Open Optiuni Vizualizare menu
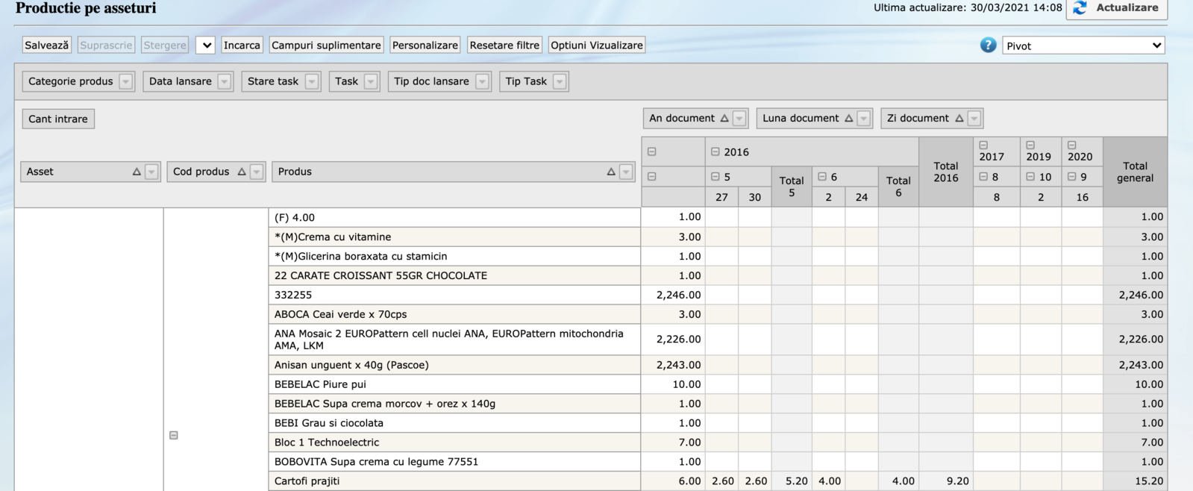Image resolution: width=1193 pixels, height=491 pixels. [x=596, y=46]
